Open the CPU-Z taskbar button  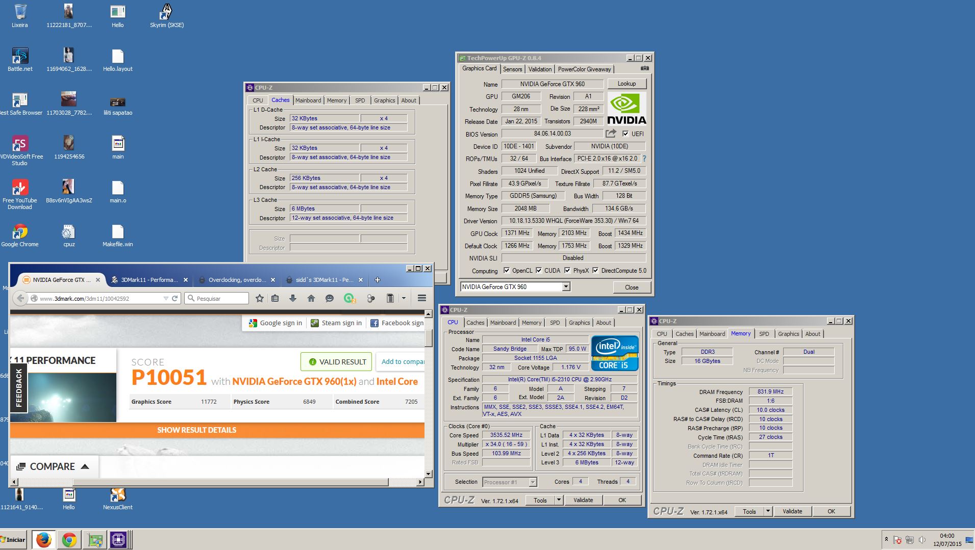[x=118, y=539]
